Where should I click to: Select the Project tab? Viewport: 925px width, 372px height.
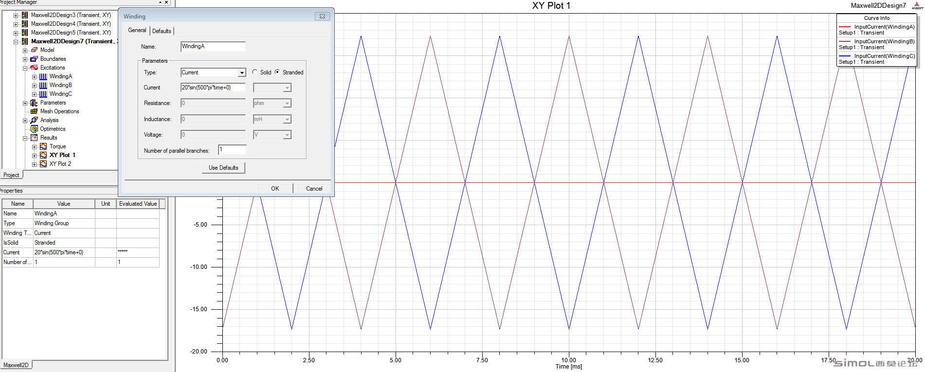coord(11,175)
